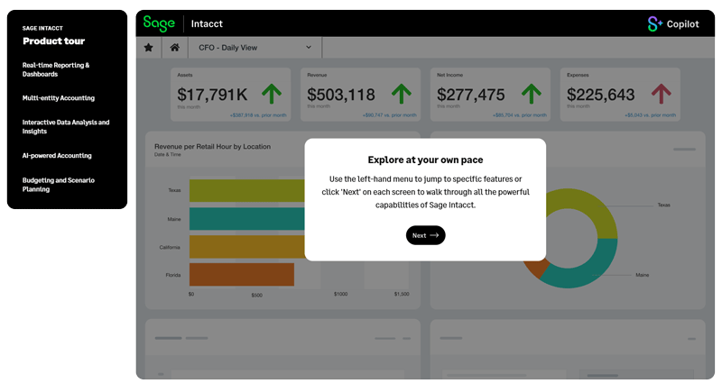Click the Expenses prior month comparison link
Image resolution: width=722 pixels, height=383 pixels.
(651, 115)
